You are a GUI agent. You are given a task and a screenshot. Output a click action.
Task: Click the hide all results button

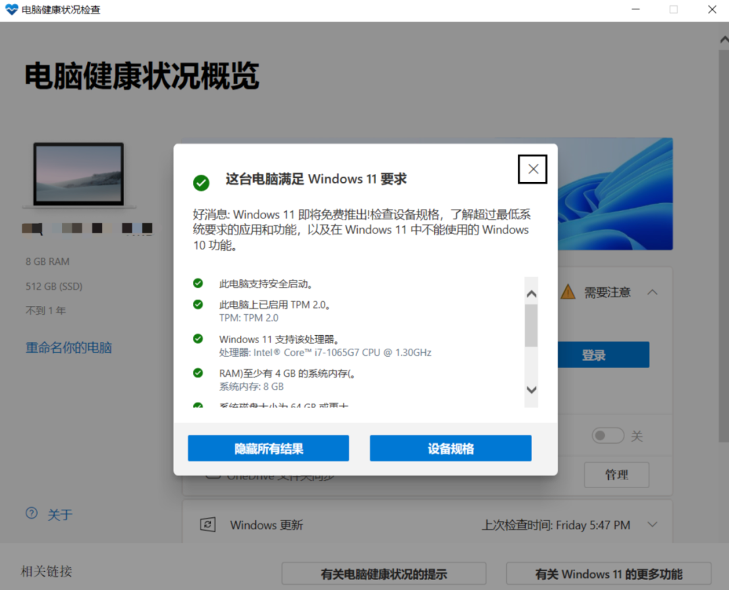268,448
